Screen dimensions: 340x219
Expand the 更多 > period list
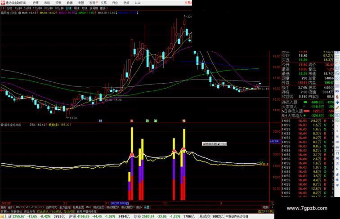104,8
